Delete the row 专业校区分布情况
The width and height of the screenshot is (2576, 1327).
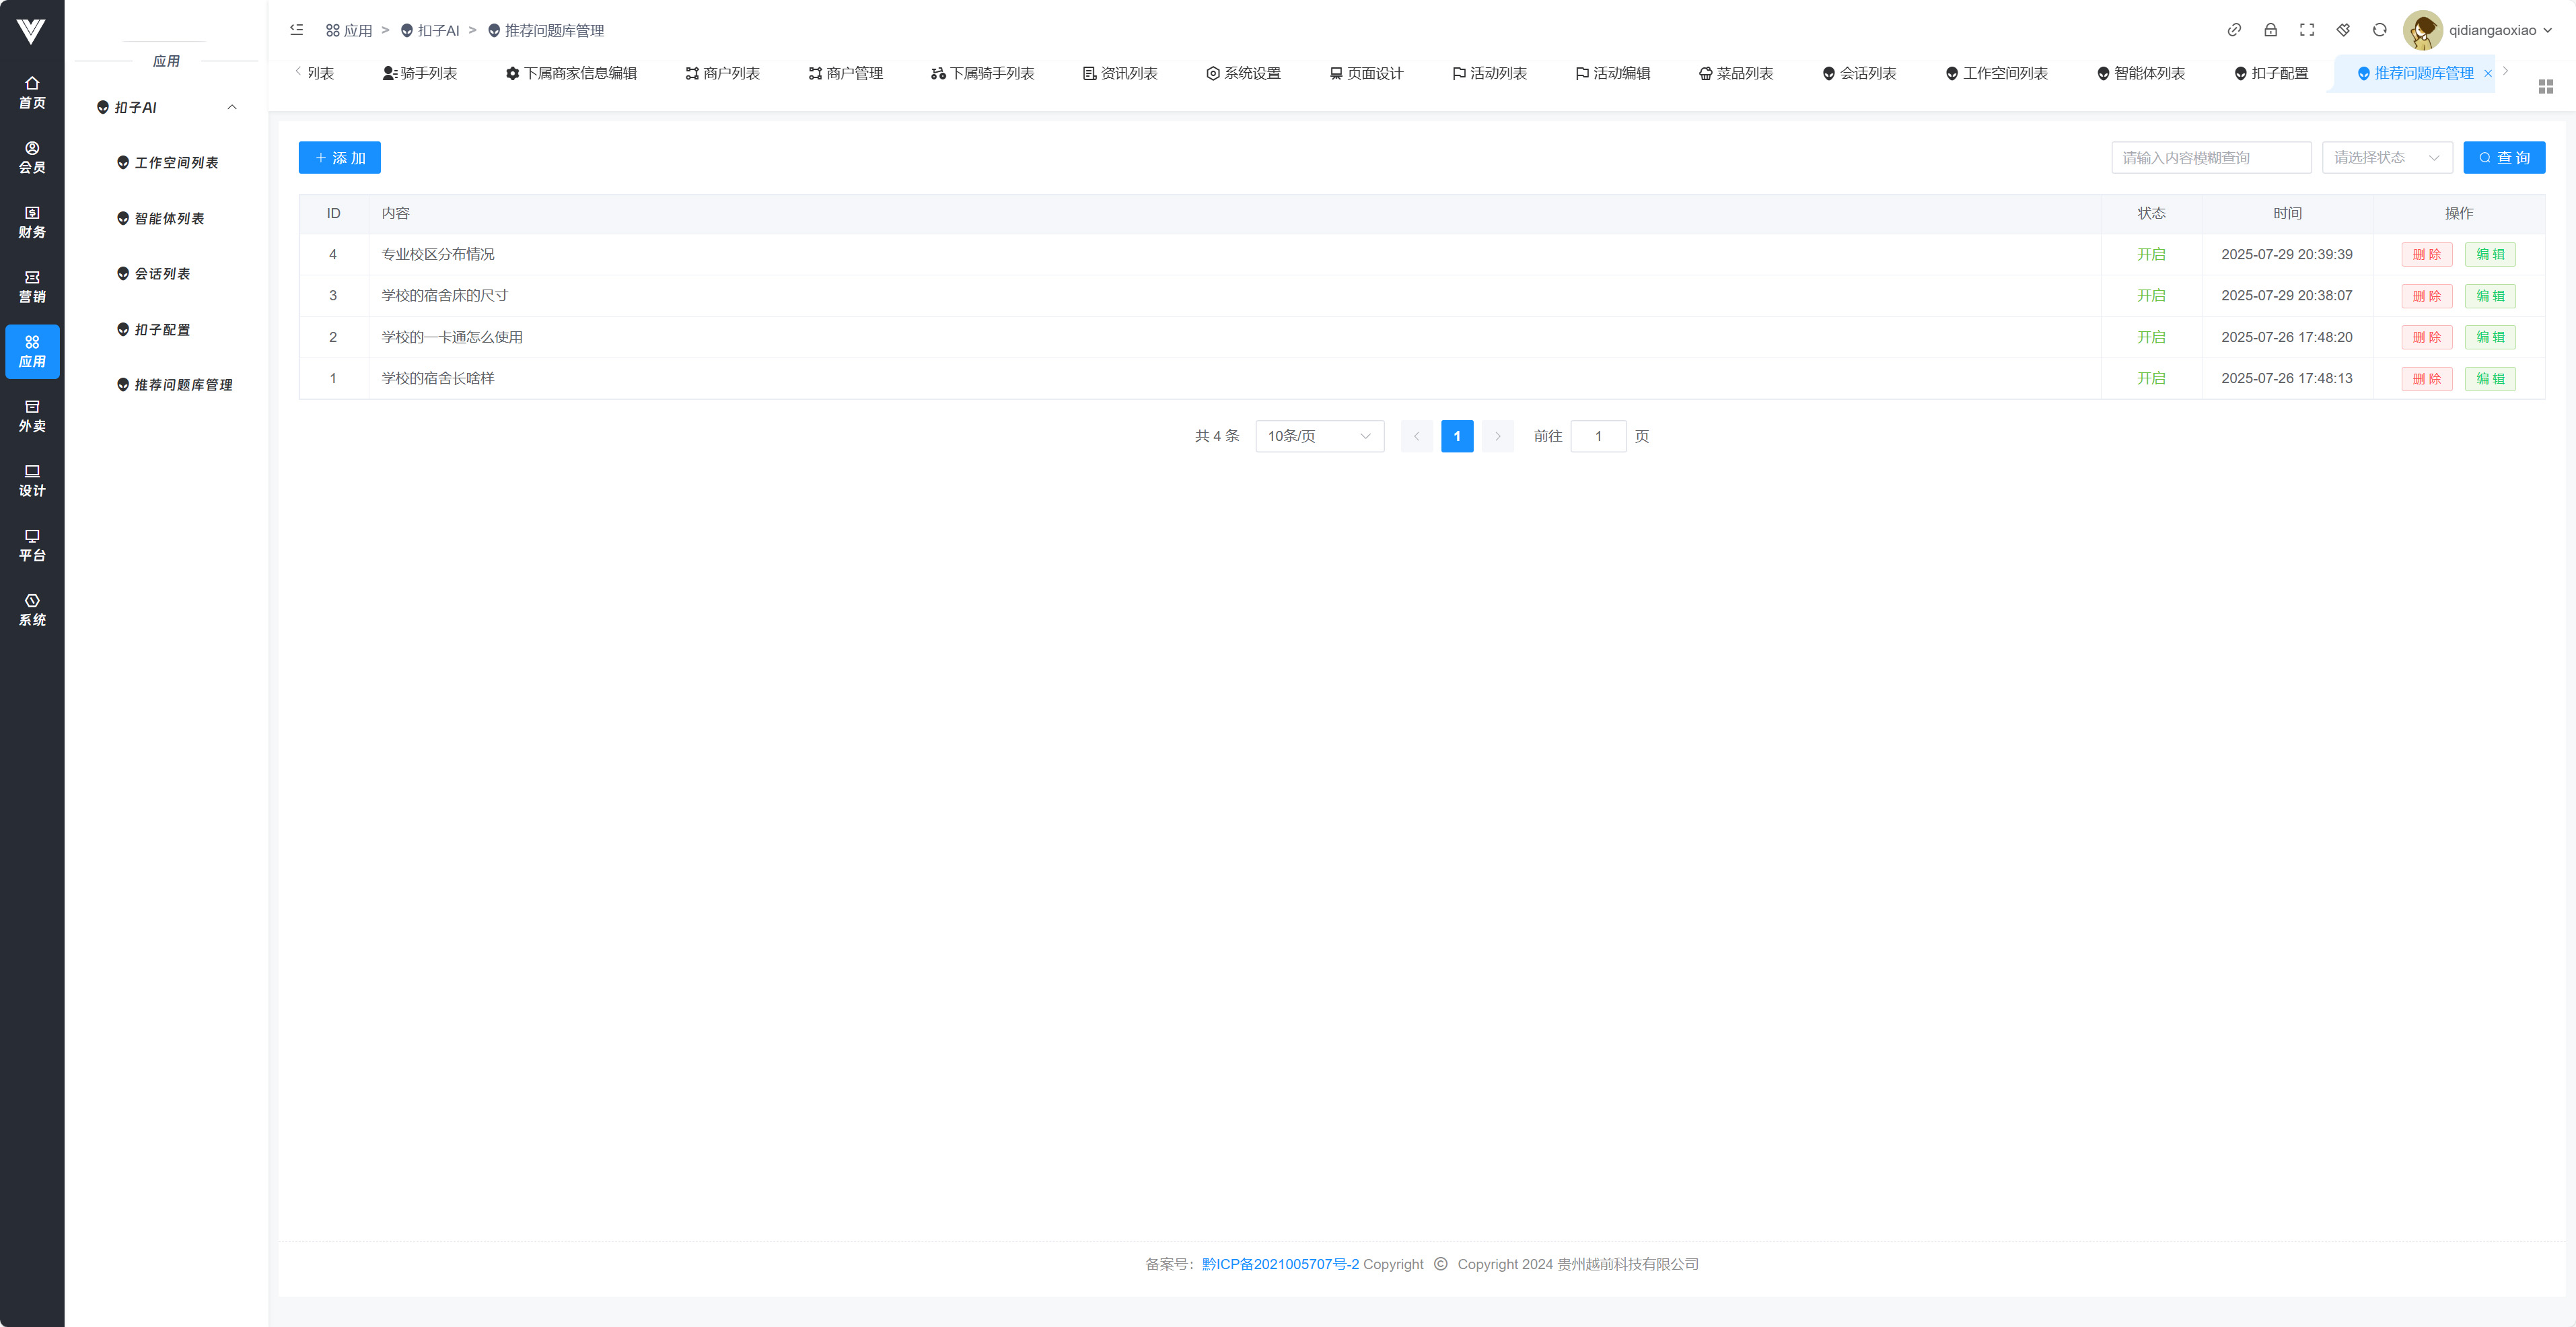(2426, 254)
